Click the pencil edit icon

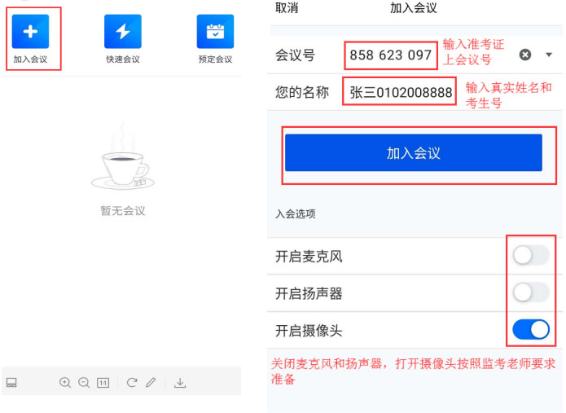click(x=151, y=383)
